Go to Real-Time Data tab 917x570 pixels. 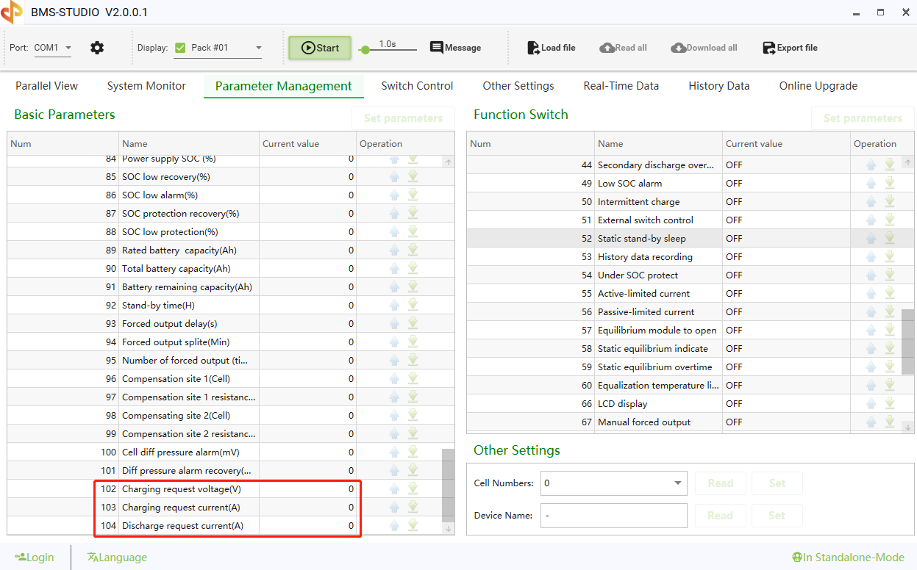[621, 86]
